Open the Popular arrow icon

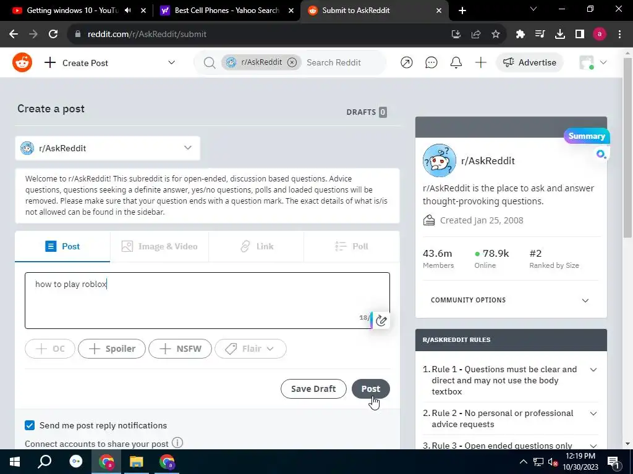click(x=407, y=62)
